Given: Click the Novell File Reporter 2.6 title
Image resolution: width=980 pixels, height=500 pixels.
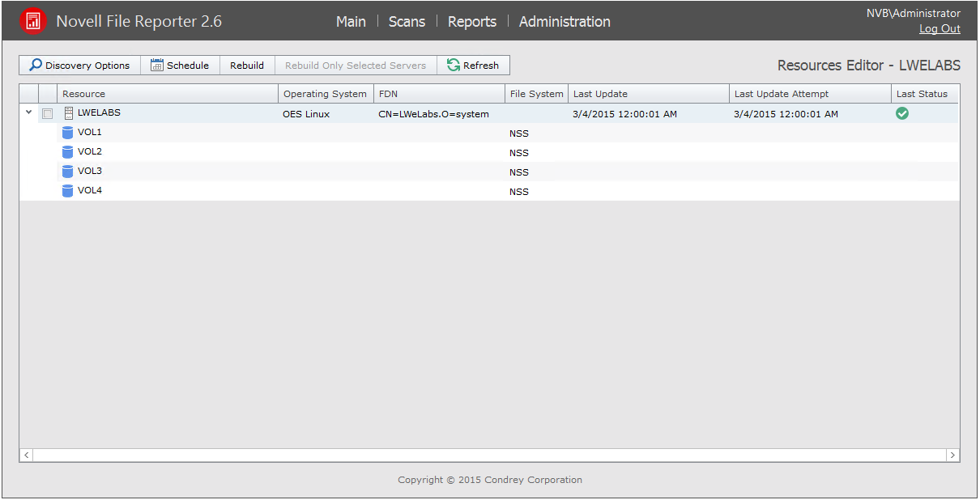Looking at the screenshot, I should coord(138,22).
